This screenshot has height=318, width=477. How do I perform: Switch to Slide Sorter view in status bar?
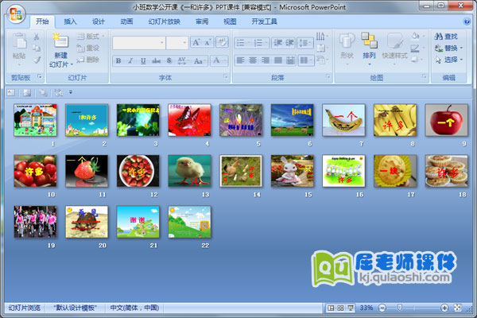point(340,308)
